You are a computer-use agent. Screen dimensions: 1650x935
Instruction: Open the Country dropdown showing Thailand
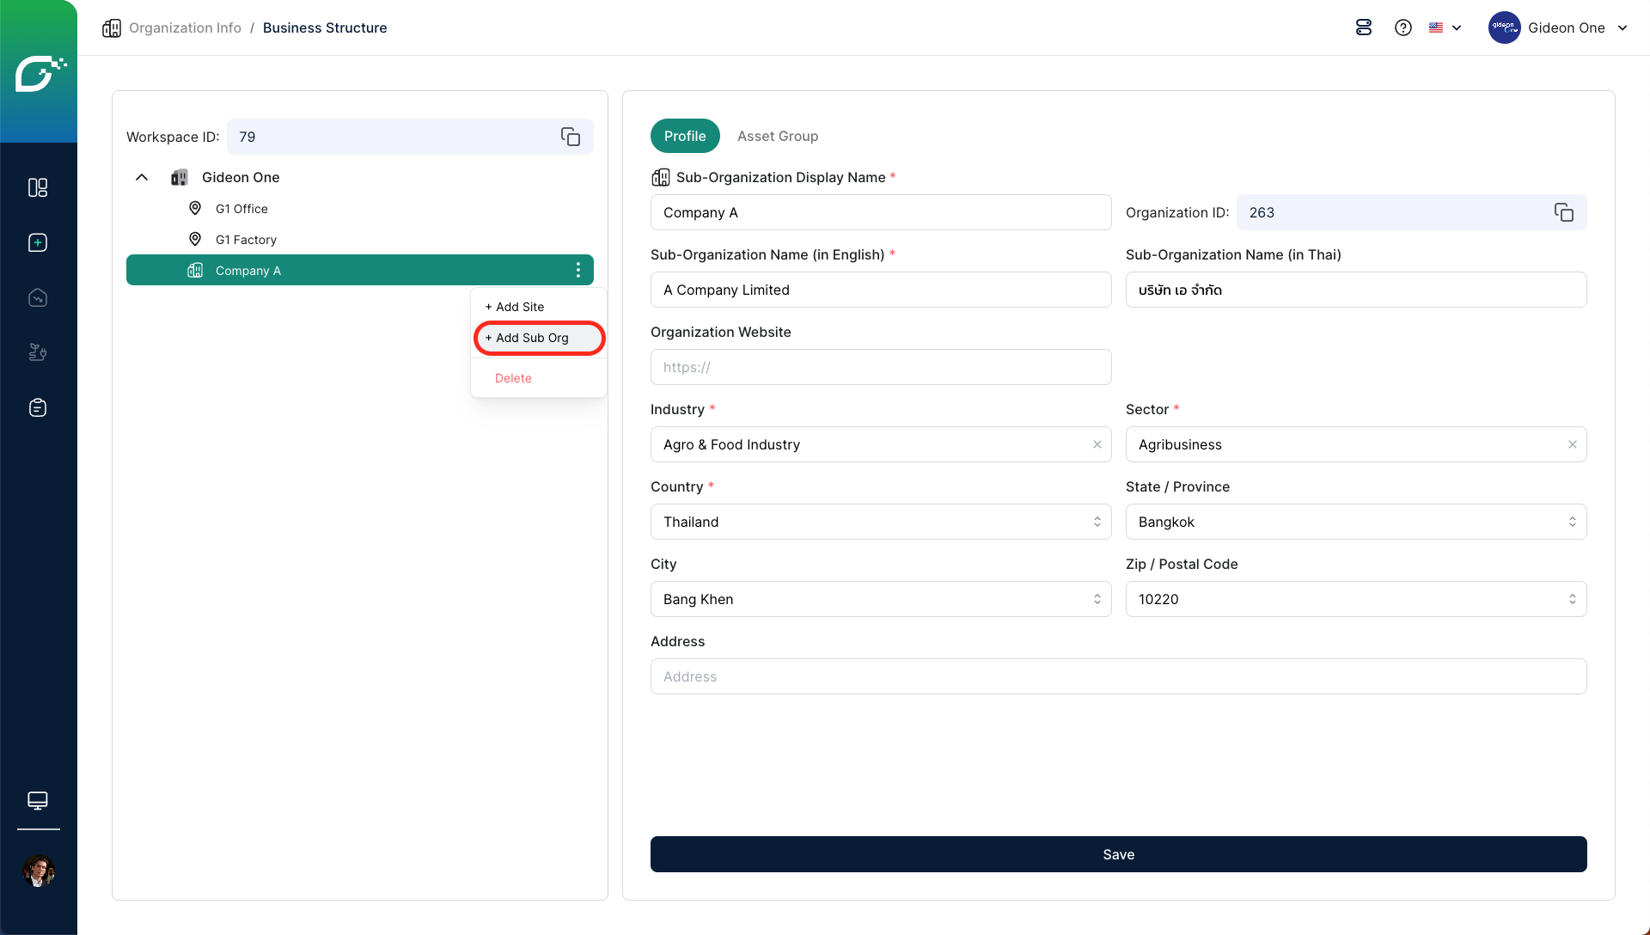coord(880,522)
